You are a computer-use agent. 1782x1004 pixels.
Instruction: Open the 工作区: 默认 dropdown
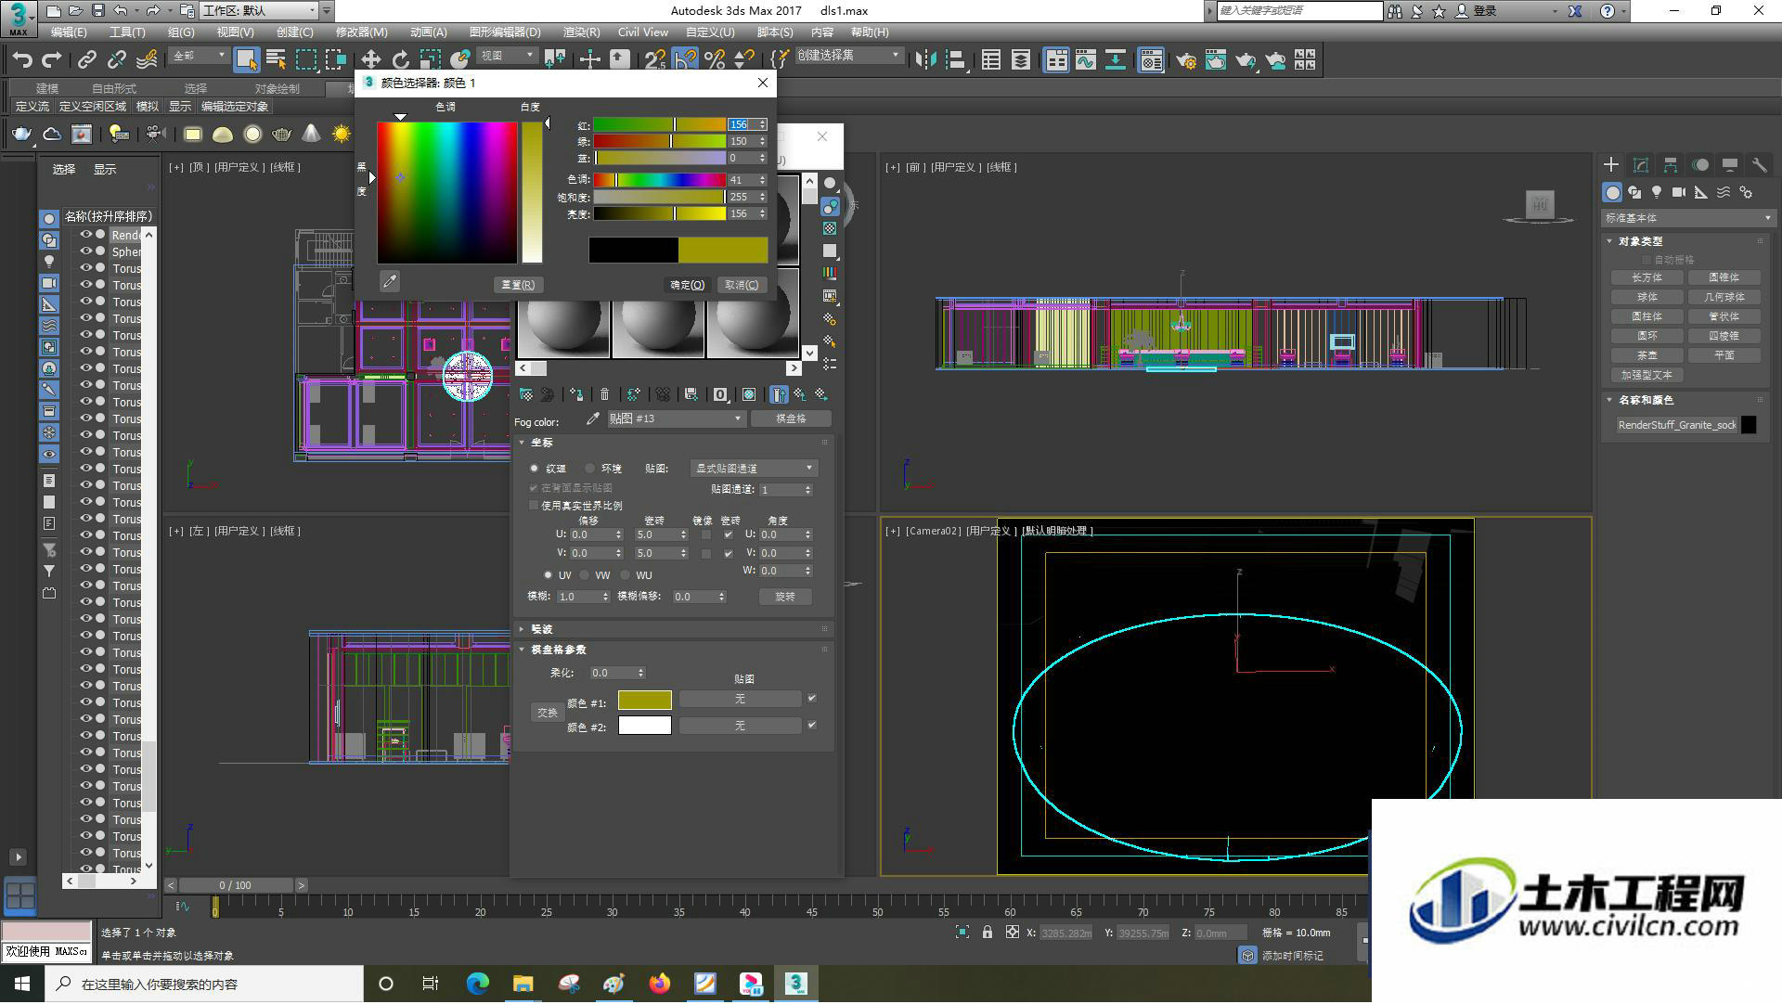click(260, 11)
